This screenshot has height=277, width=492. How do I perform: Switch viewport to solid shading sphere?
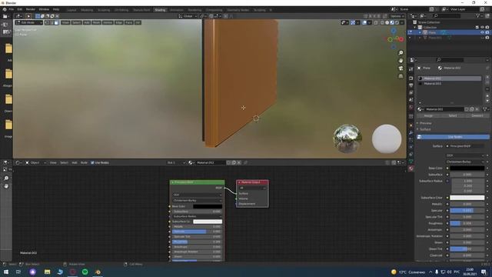click(x=387, y=22)
